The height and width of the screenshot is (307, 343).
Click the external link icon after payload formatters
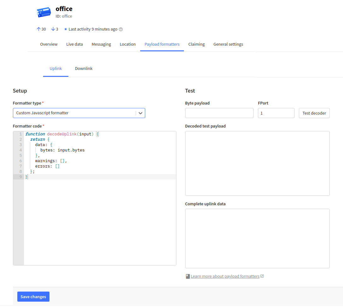pyautogui.click(x=262, y=276)
